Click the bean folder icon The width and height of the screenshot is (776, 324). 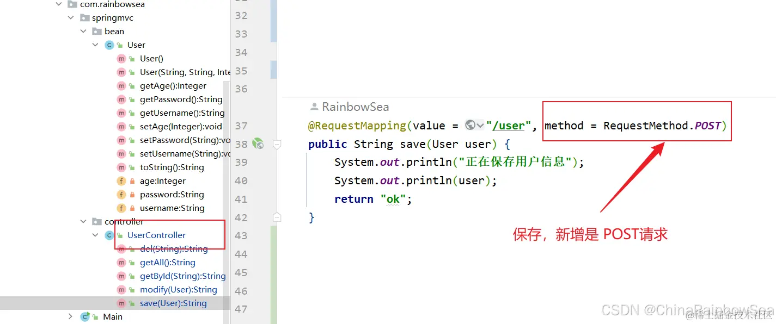(x=97, y=32)
